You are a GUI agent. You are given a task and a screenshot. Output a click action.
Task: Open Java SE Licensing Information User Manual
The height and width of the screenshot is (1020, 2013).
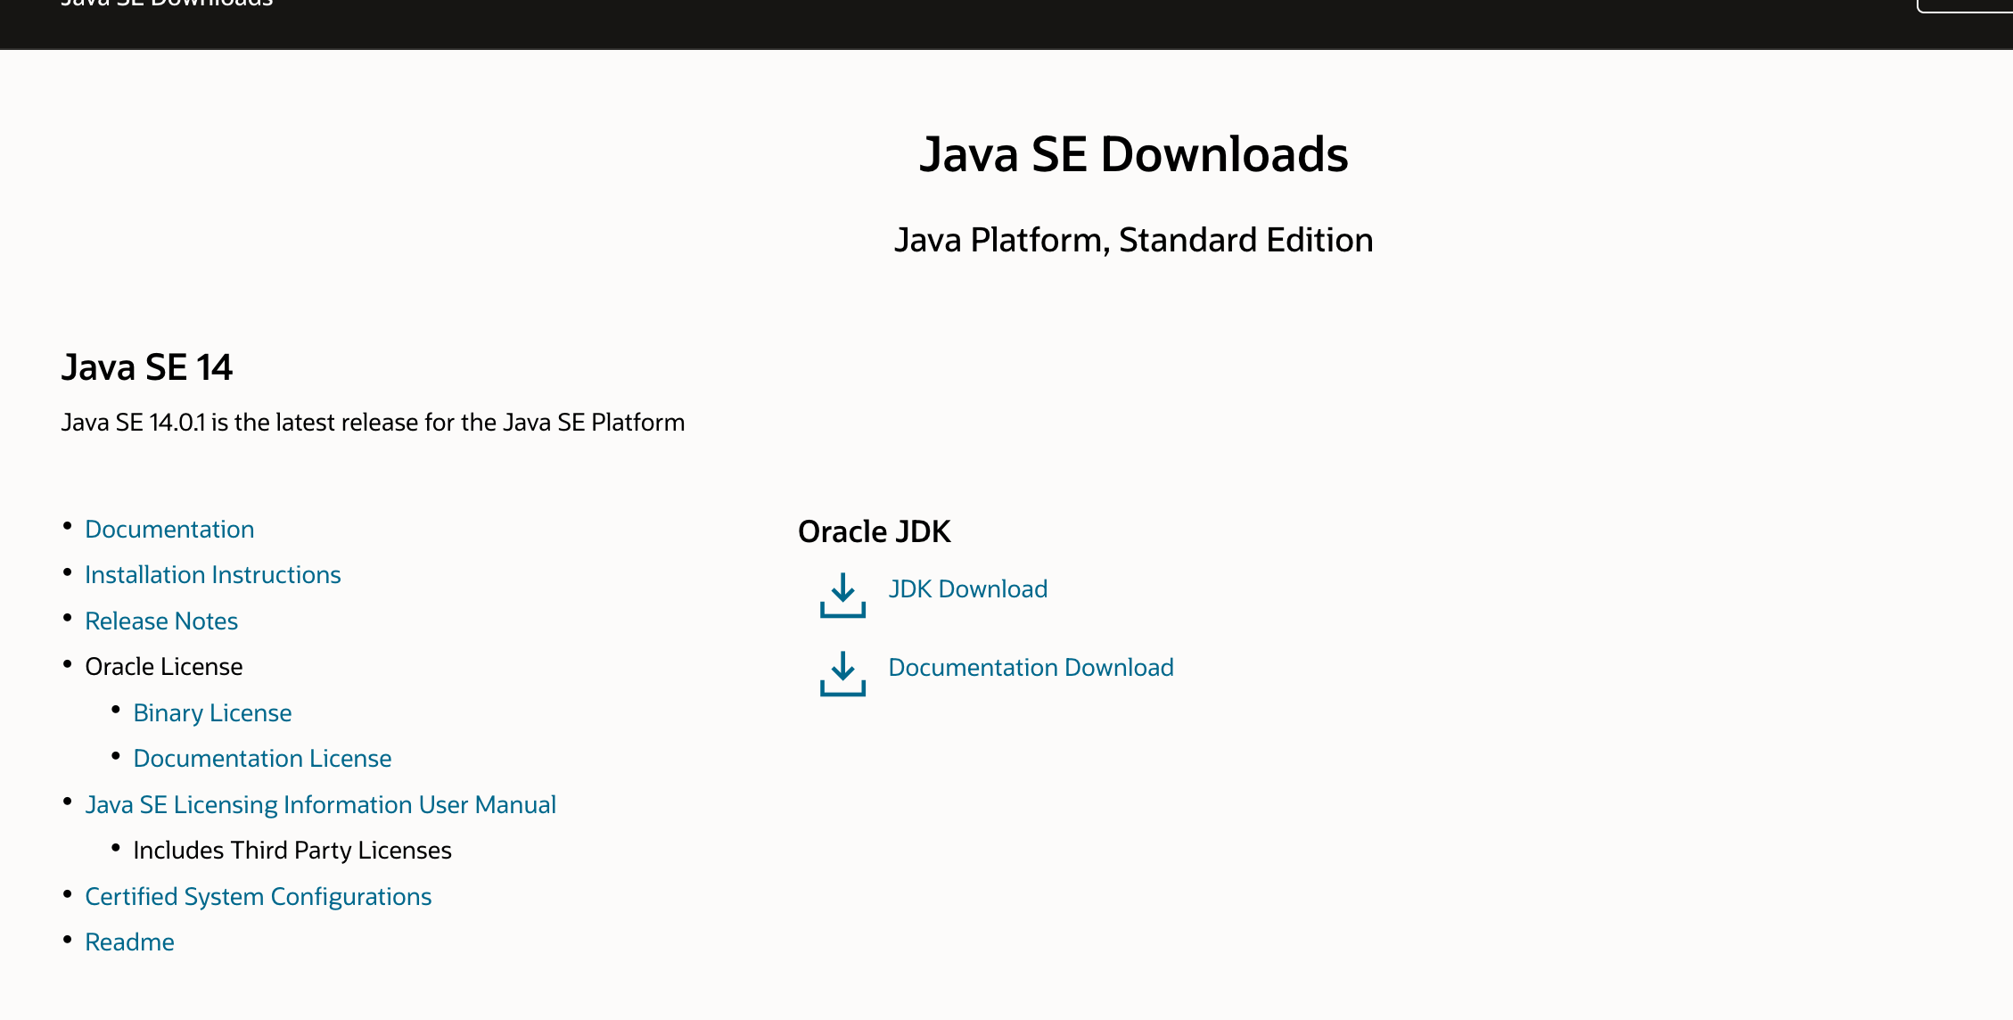coord(320,805)
